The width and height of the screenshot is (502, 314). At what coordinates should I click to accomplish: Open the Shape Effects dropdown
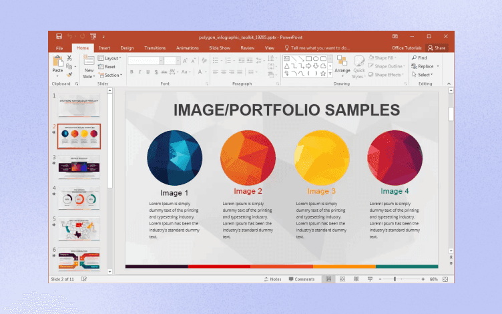click(386, 75)
